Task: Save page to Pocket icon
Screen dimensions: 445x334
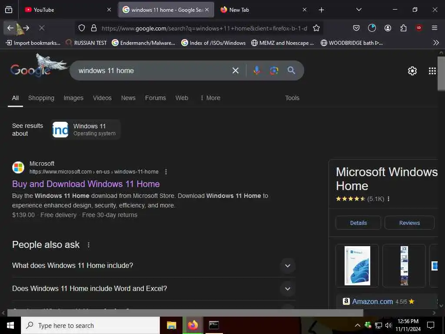Action: pos(356,28)
